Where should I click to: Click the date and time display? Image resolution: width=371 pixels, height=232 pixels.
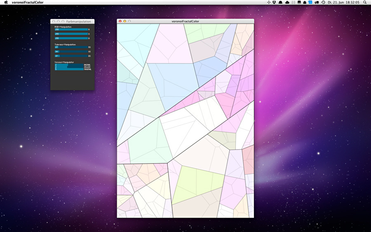click(x=343, y=2)
